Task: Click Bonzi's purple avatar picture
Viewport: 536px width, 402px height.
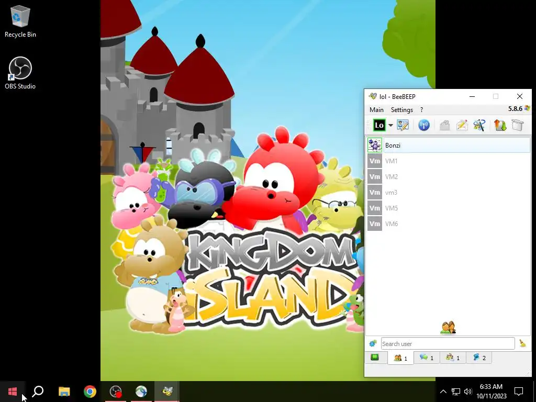Action: (x=375, y=146)
